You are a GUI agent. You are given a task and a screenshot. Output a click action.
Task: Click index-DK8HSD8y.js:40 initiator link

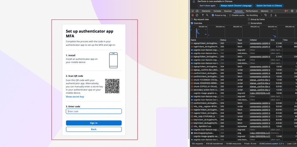260,93
